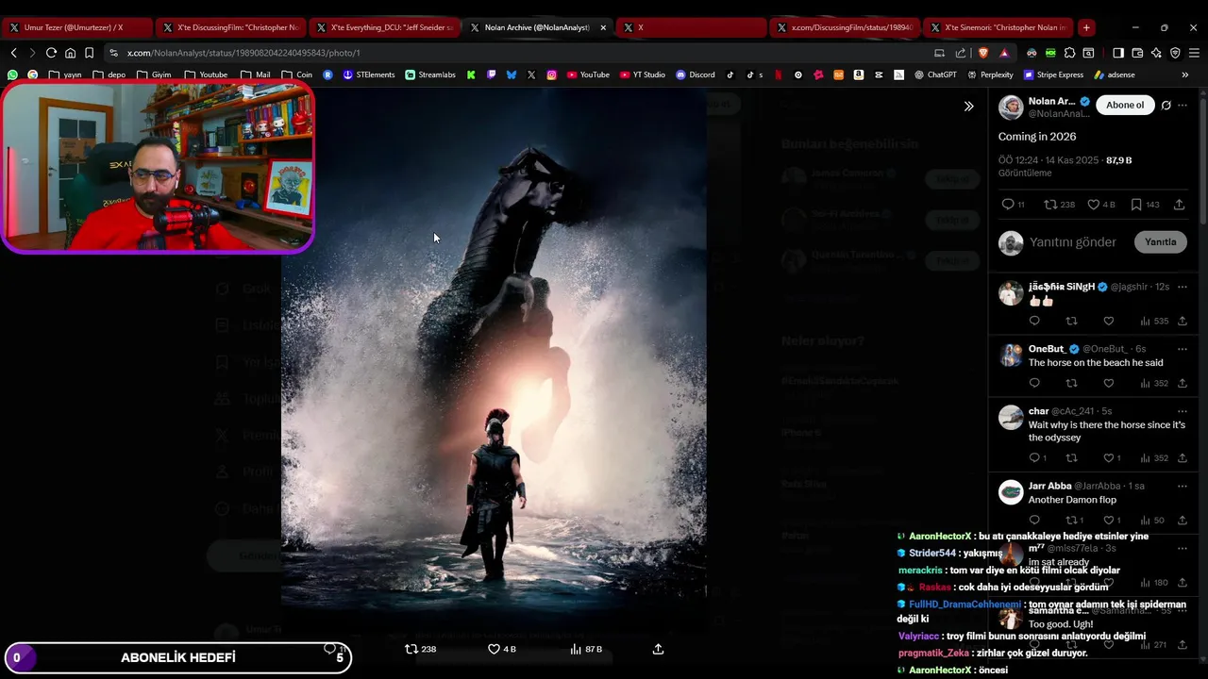Open the yayın bookmarks folder

coord(65,75)
